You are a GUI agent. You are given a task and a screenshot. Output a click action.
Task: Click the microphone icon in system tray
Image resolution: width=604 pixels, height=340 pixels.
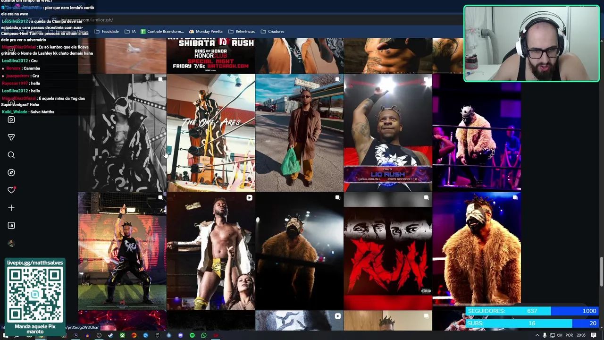coord(545,335)
